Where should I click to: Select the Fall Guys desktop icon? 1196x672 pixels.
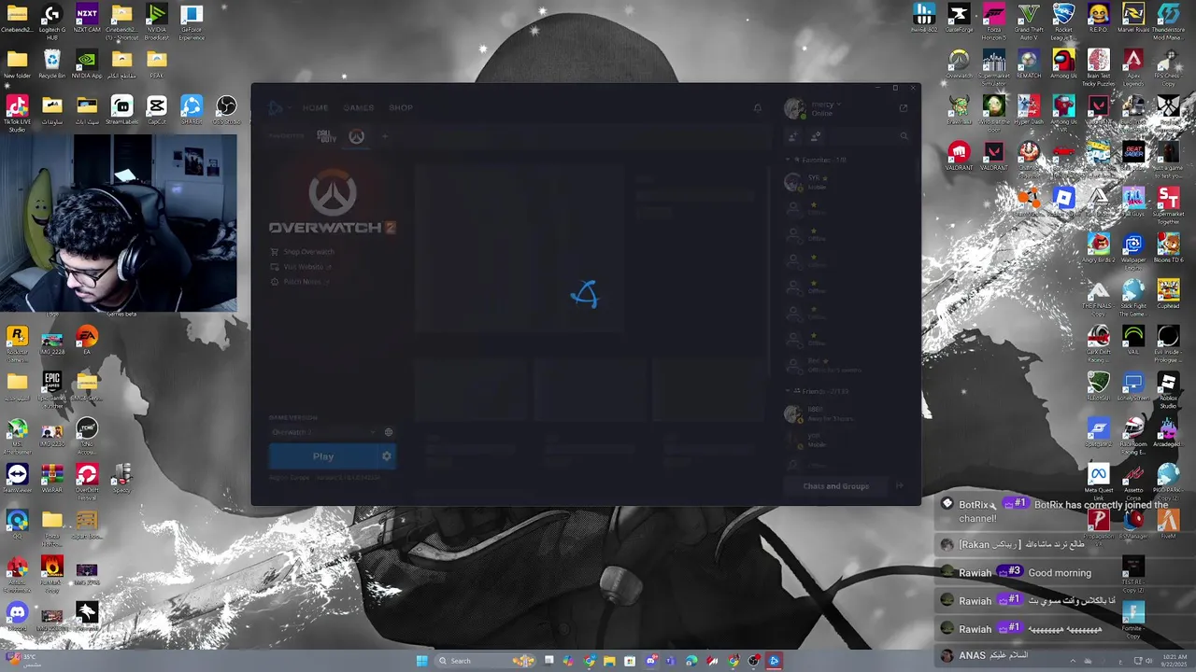point(1133,202)
